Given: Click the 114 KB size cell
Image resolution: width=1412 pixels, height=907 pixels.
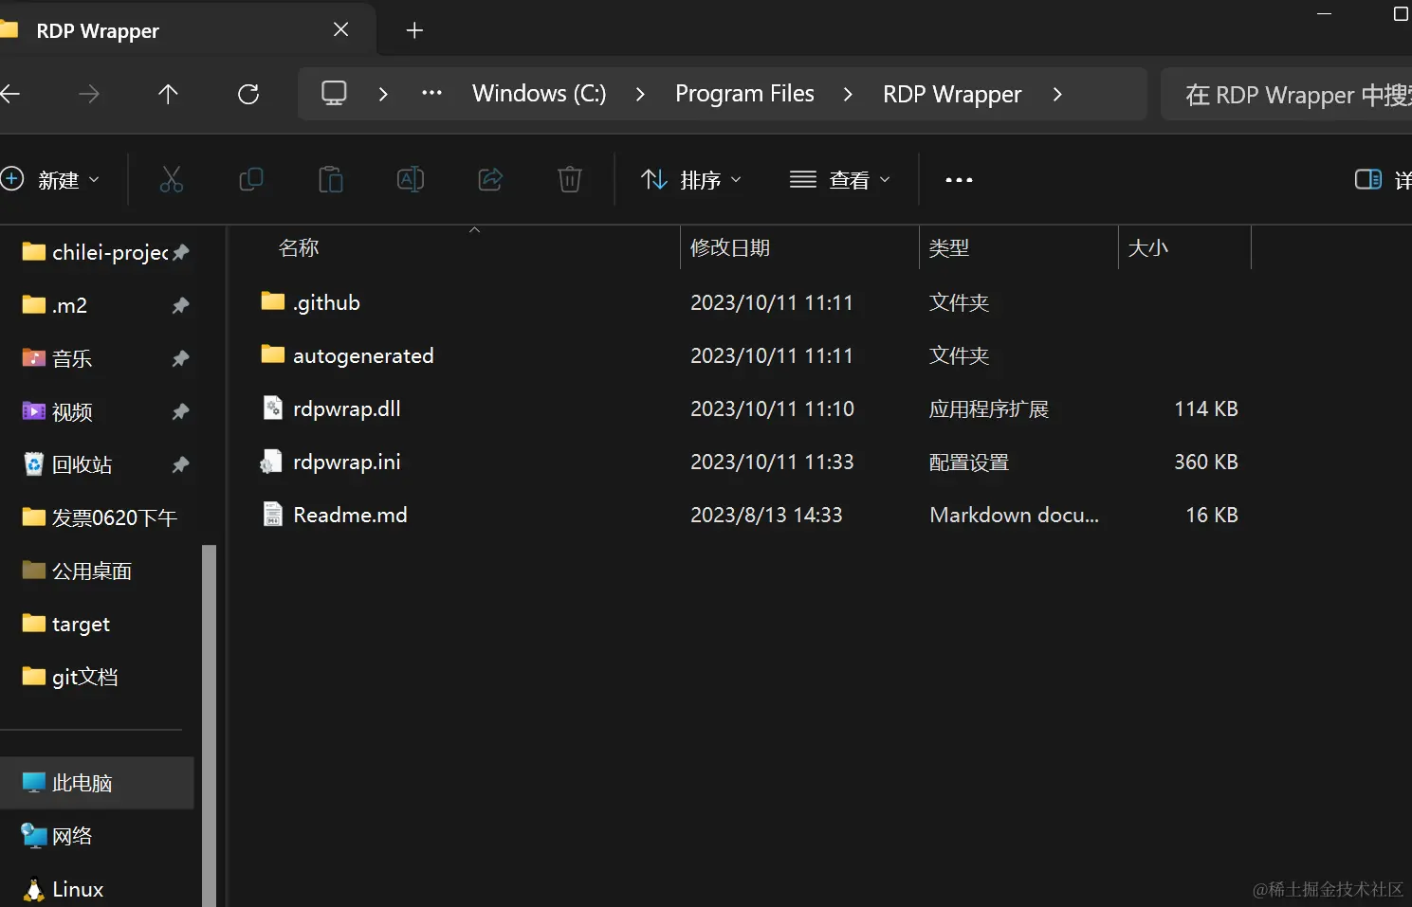Looking at the screenshot, I should [1206, 408].
